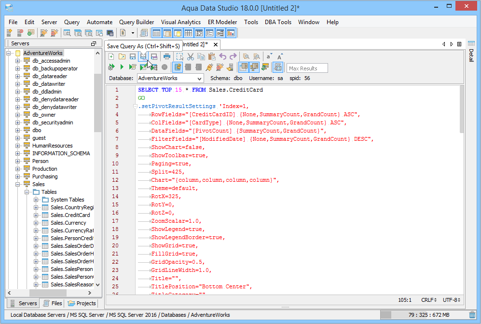Click the tab list button at editor top right
481x324 pixels.
click(459, 44)
